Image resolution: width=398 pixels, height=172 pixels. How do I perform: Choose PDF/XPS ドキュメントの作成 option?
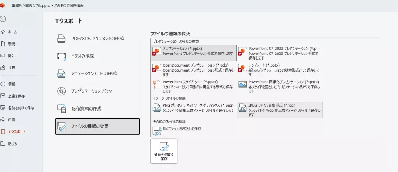[x=97, y=39]
